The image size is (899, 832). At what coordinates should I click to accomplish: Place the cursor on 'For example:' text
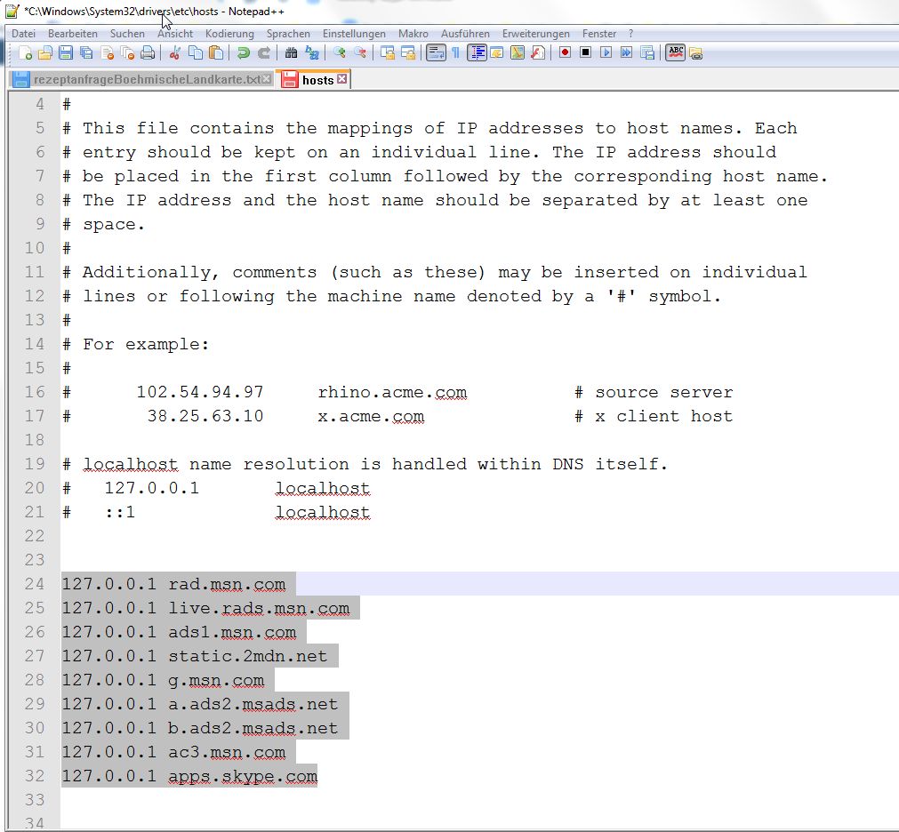(x=146, y=344)
